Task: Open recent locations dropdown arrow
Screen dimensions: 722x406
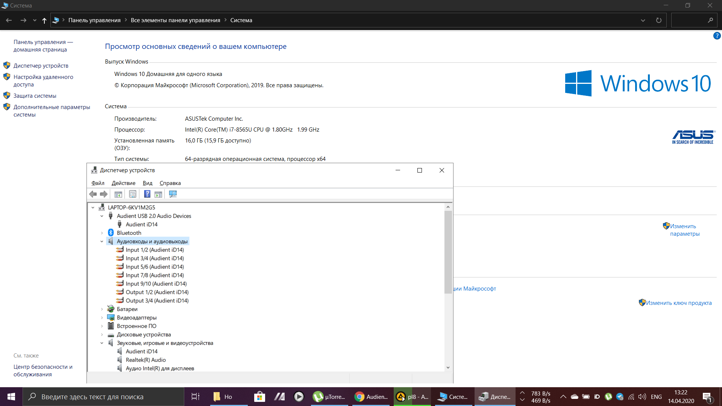Action: (35, 20)
